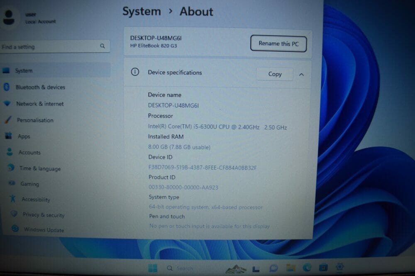Click the Bluetooth icon in sidebar

click(x=7, y=87)
